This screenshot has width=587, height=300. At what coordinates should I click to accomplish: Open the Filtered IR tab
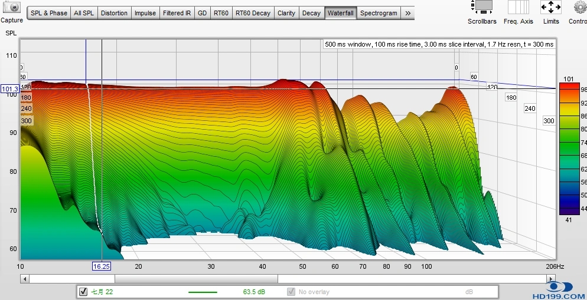point(177,13)
